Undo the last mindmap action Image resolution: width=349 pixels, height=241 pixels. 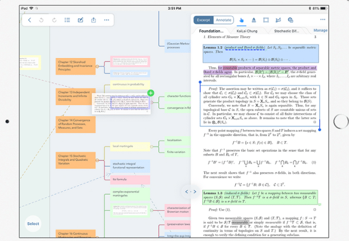[x=41, y=20]
